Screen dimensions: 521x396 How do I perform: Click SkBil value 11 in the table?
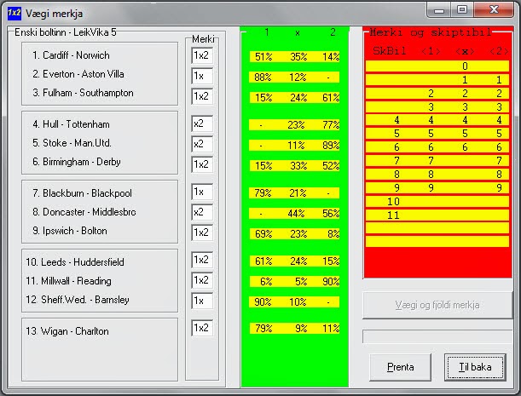point(393,215)
